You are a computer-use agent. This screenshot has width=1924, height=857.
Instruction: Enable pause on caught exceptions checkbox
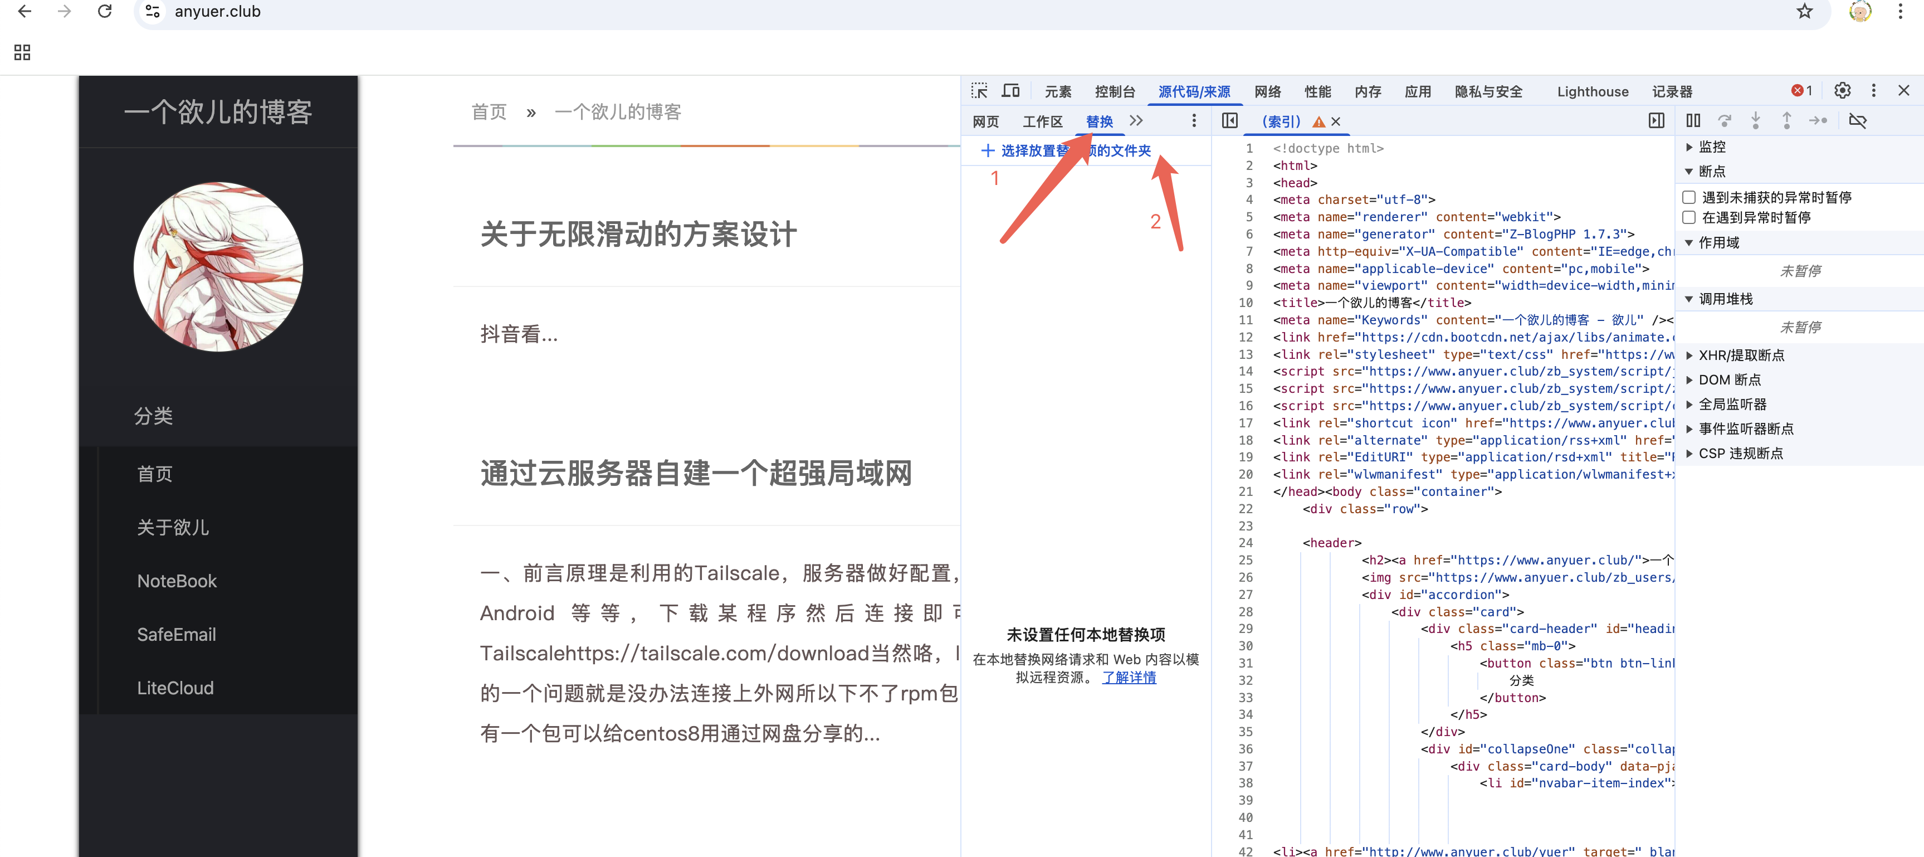(1689, 217)
